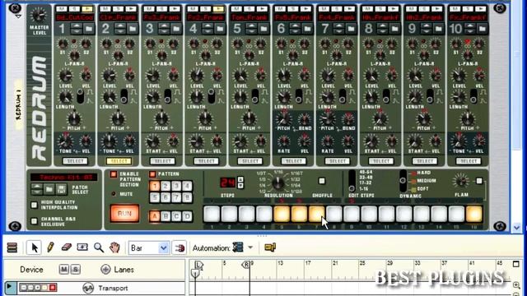Step channel 5 sample up/down arrows
Viewport: 527px width, 296px height.
pyautogui.click(x=251, y=30)
